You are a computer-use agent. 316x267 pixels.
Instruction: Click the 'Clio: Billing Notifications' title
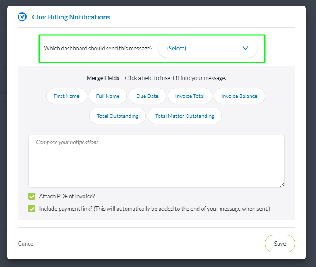(x=71, y=17)
